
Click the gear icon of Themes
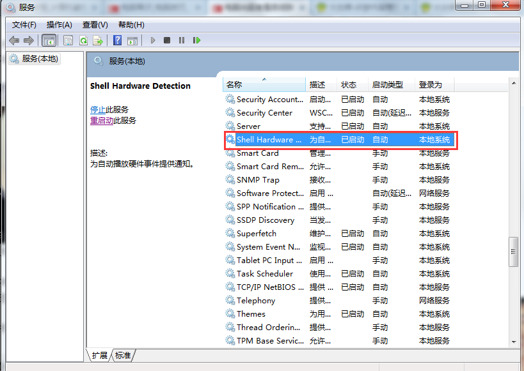tap(230, 314)
